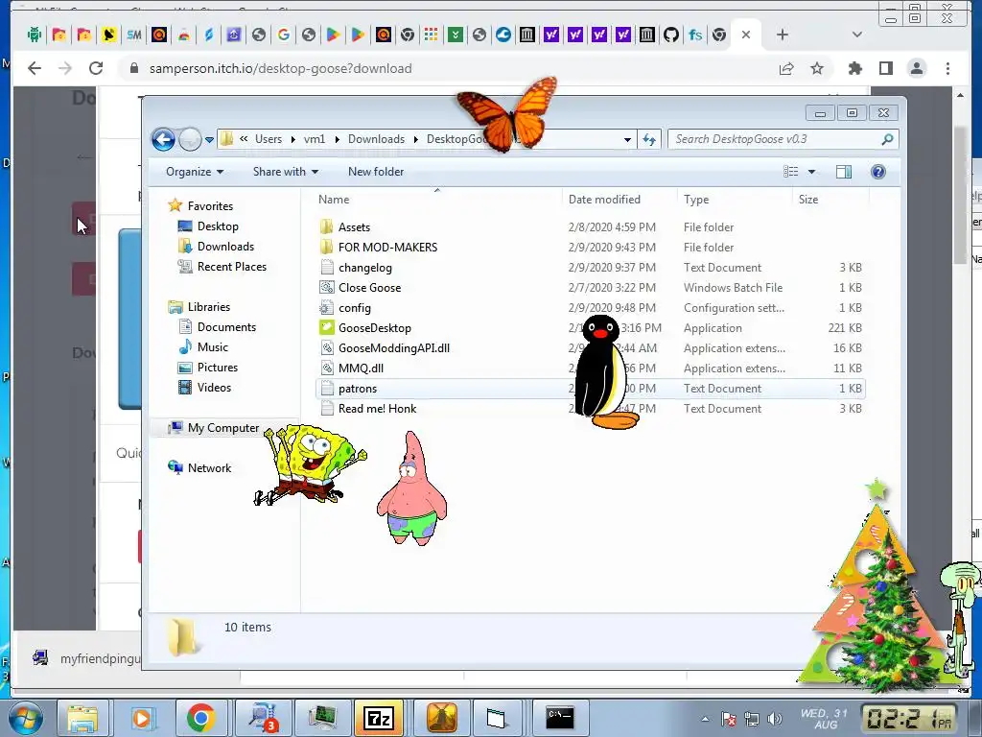Sort by the Type column header
982x737 pixels.
[x=696, y=200]
